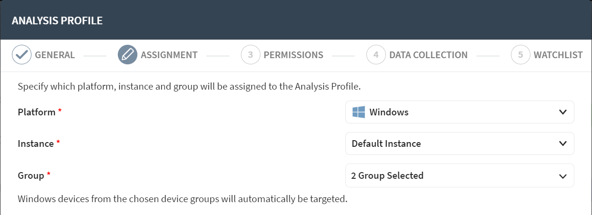
Task: Open the Default Instance dropdown
Action: (x=459, y=143)
